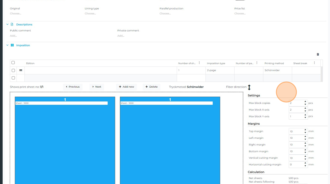
Task: Collapse the Imposition section
Action: point(7,45)
